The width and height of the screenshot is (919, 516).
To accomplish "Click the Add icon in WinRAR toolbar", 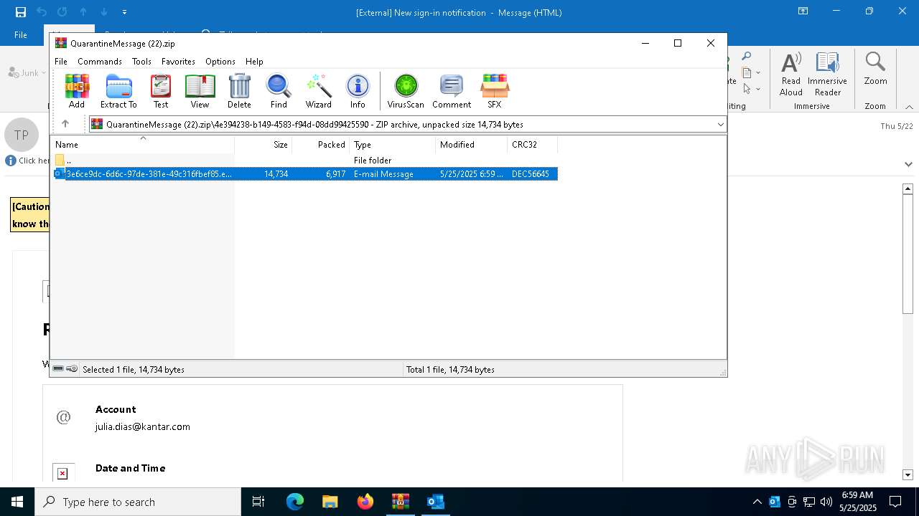I will point(77,91).
